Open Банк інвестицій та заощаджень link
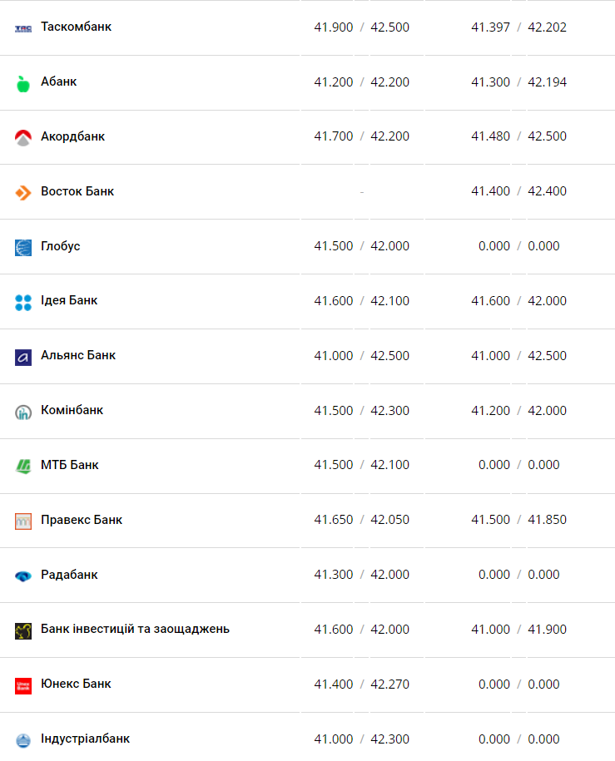 coord(135,629)
